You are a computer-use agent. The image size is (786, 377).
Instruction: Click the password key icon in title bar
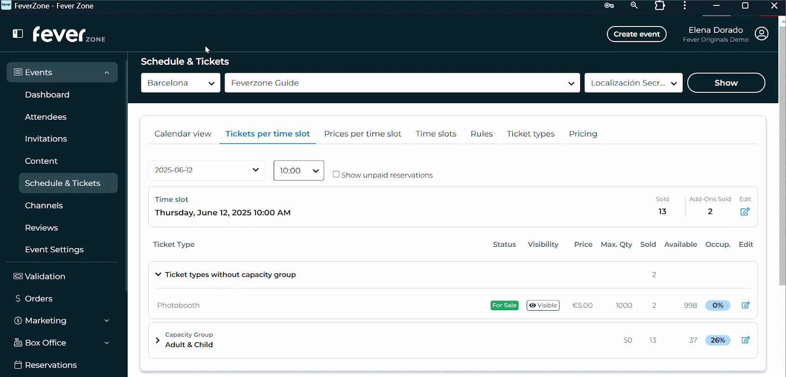pyautogui.click(x=609, y=5)
